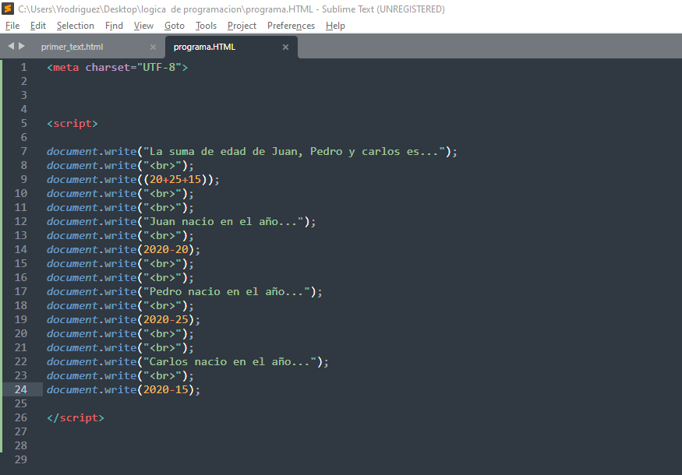
Task: Open the Selection menu
Action: [x=76, y=26]
